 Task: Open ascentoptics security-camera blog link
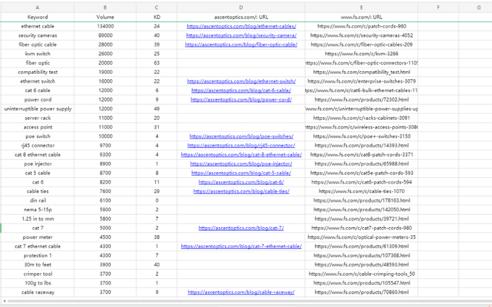[241, 36]
